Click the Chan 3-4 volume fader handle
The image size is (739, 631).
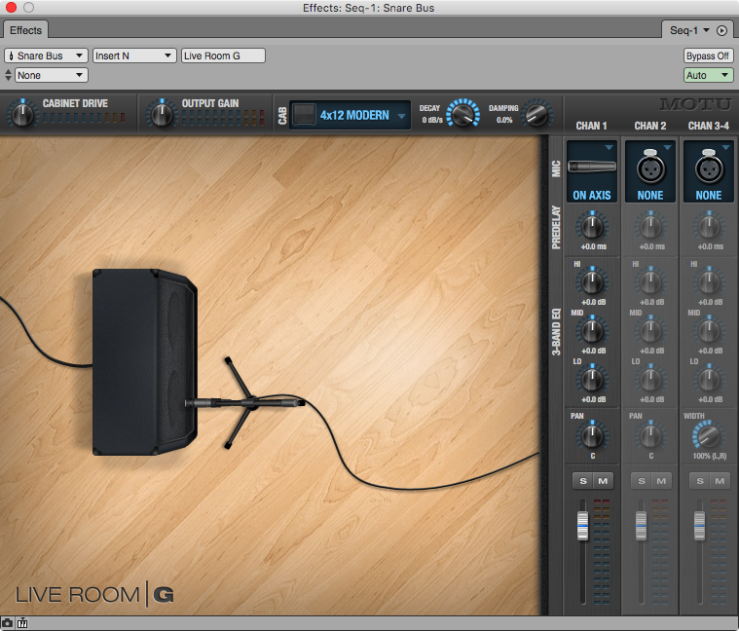coord(699,525)
